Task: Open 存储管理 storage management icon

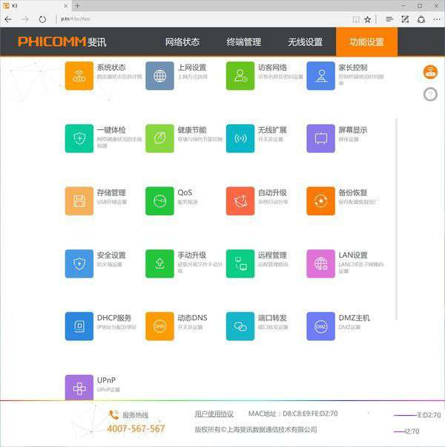Action: click(x=79, y=201)
